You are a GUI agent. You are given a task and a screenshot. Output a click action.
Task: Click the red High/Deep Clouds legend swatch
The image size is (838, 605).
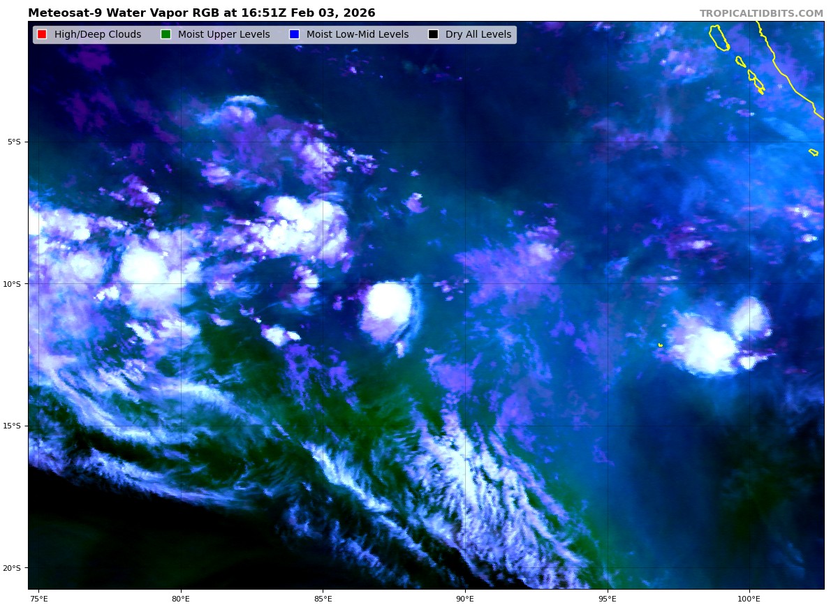coord(42,35)
